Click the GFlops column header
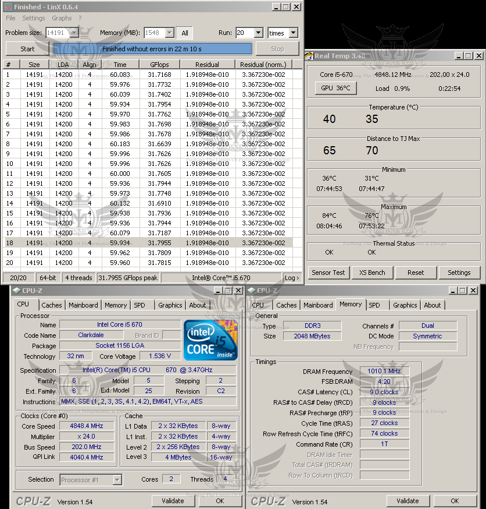The width and height of the screenshot is (486, 509). pyautogui.click(x=159, y=65)
